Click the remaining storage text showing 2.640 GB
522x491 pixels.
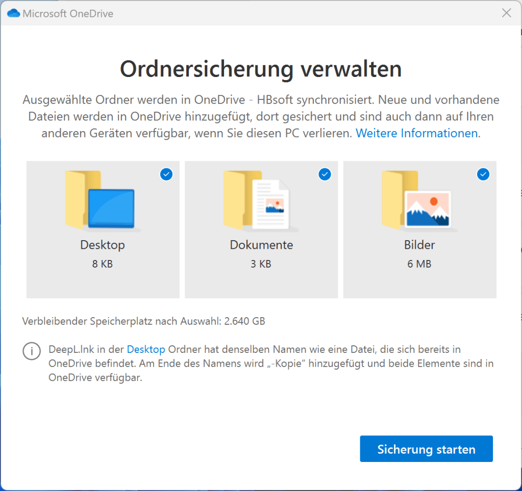tap(144, 321)
